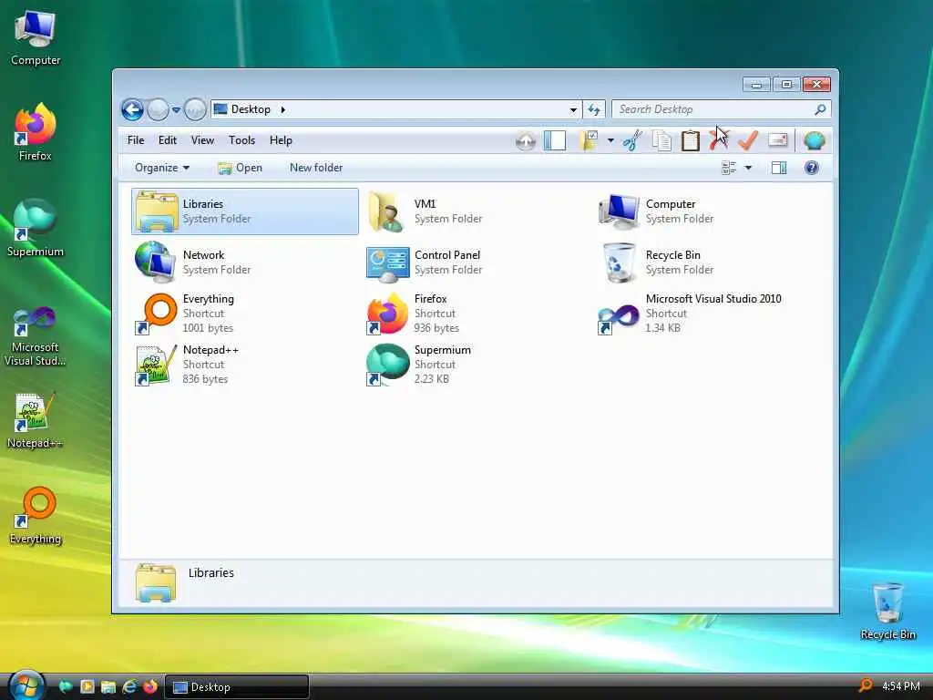933x700 pixels.
Task: Click the orange checkmark Properties icon
Action: [x=748, y=140]
